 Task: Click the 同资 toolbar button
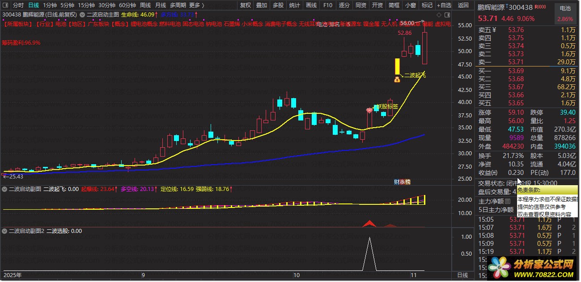360,5
